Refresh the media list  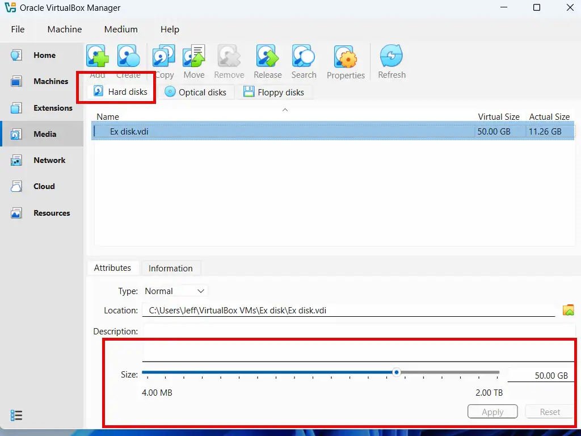[x=391, y=57]
